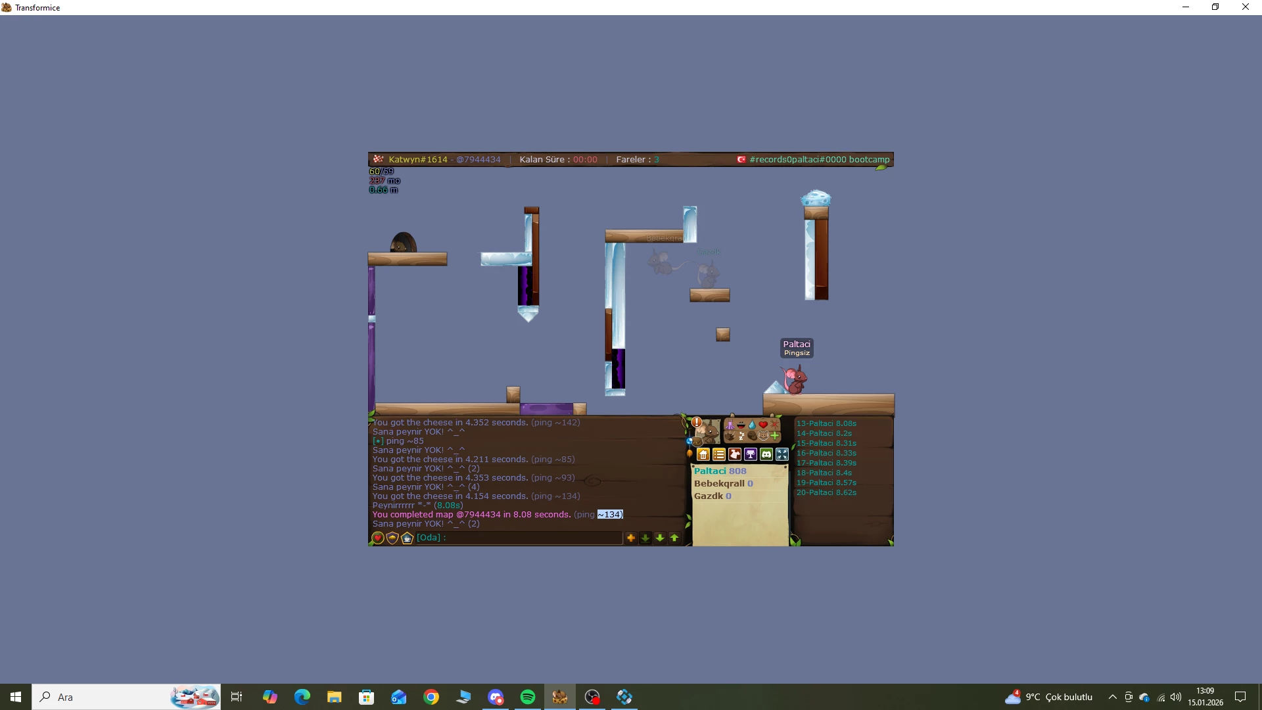This screenshot has height=710, width=1262.
Task: Click record entry 20-Paltaci 8.62s
Action: [826, 492]
